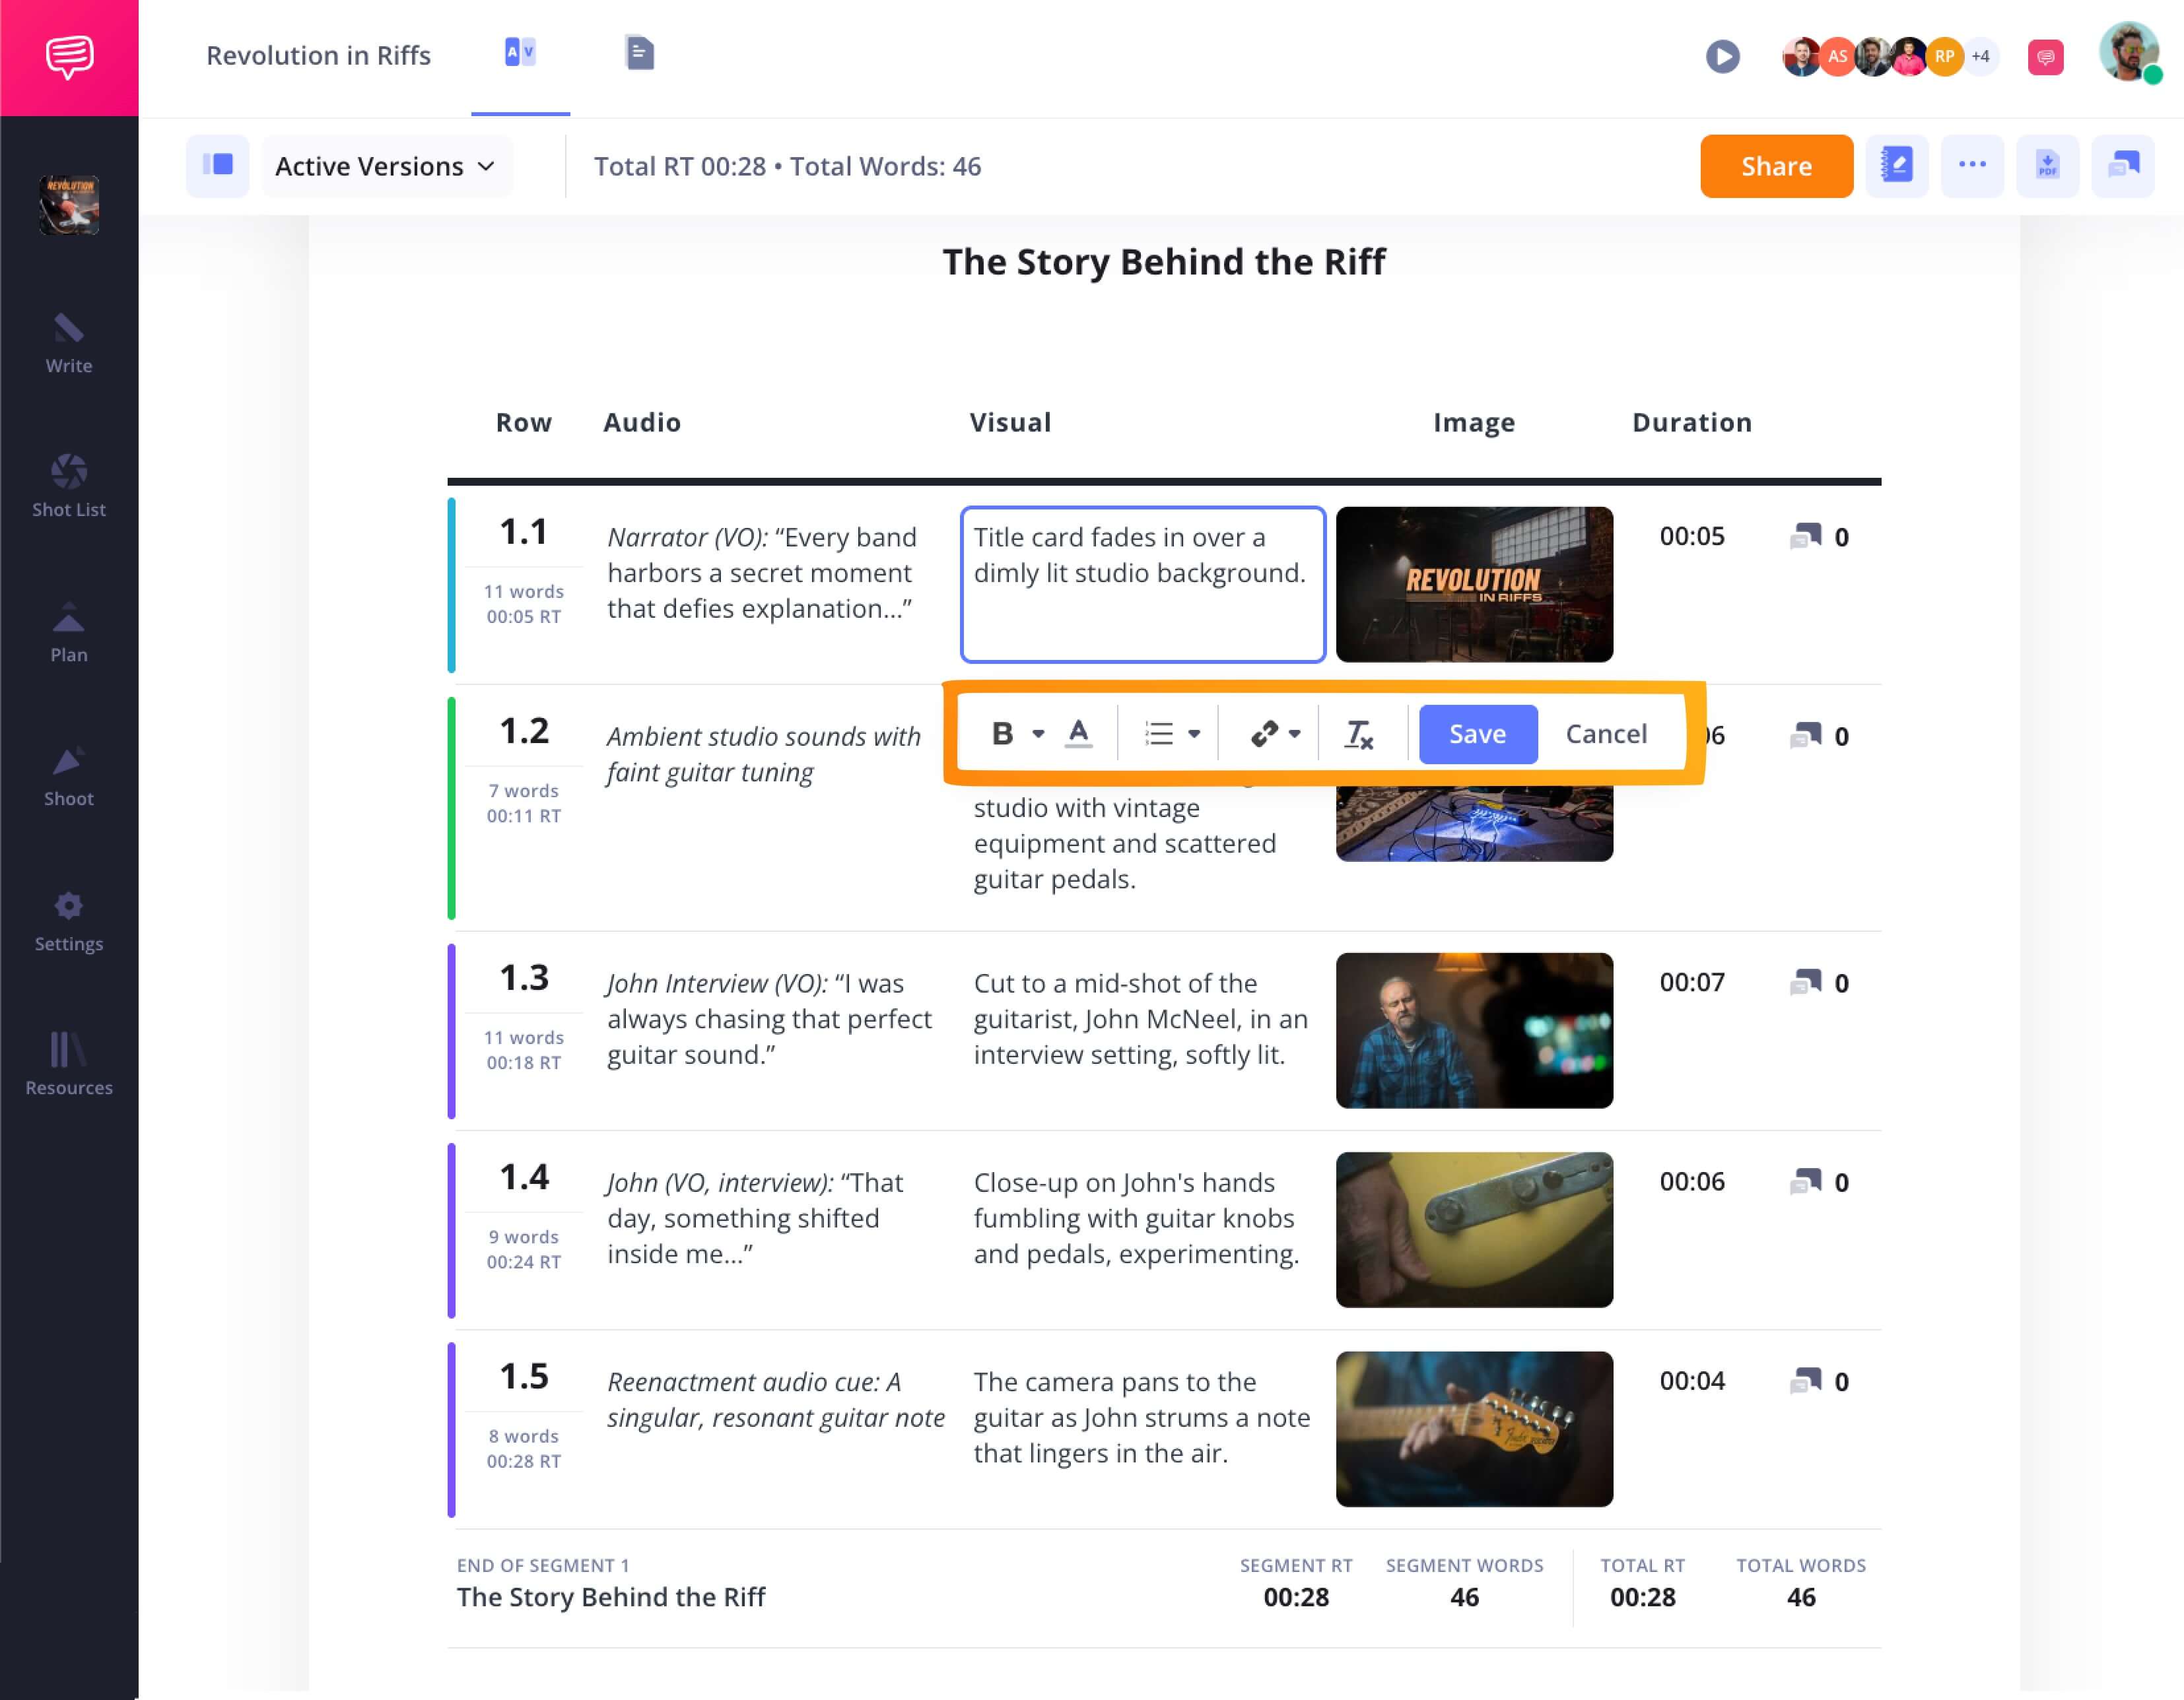Expand the Active Versions dropdown
This screenshot has height=1700, width=2184.
(x=386, y=166)
